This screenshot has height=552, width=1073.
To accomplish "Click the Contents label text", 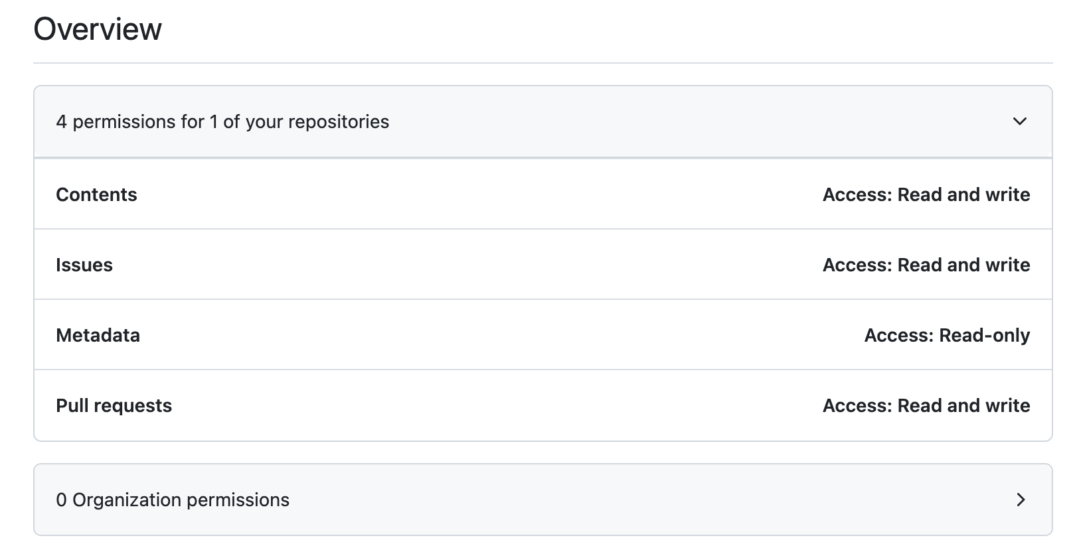I will (96, 194).
